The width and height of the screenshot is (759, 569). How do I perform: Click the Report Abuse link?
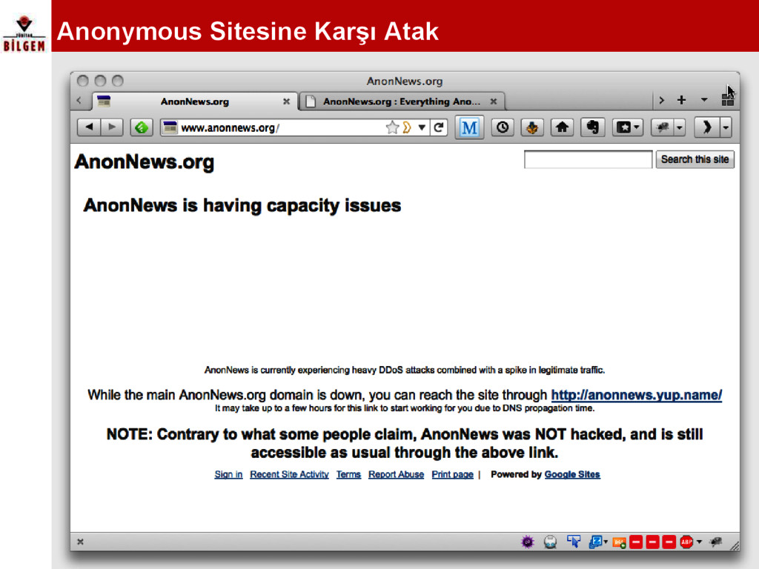pos(396,475)
